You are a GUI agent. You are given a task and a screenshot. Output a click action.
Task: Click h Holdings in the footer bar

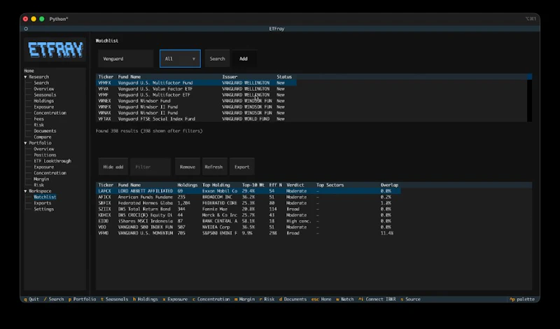pyautogui.click(x=146, y=300)
